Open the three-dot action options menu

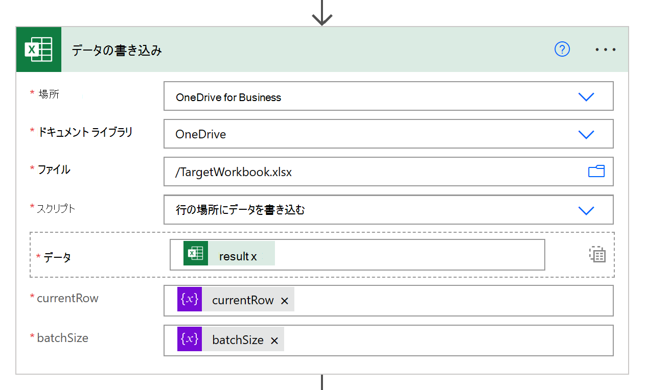pos(606,50)
